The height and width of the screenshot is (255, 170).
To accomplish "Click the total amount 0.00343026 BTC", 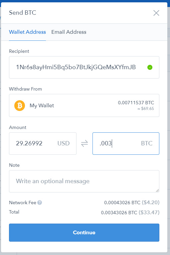I will [119, 213].
